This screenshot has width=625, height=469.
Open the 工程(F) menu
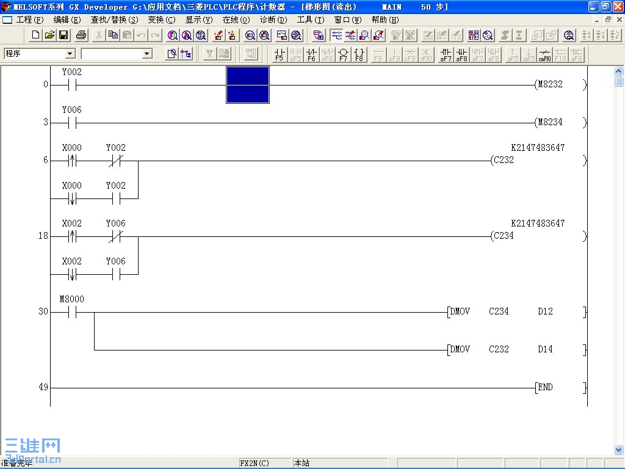click(x=30, y=20)
